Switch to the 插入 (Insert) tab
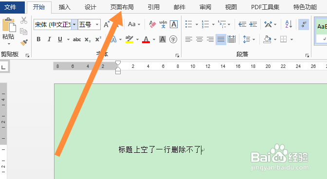Viewport: 327px width, 179px height. [x=64, y=7]
